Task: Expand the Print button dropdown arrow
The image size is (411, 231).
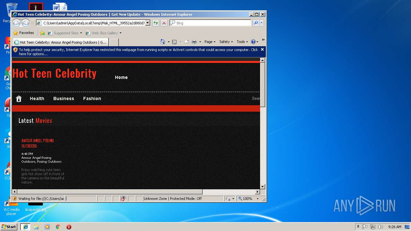Action: [200, 42]
